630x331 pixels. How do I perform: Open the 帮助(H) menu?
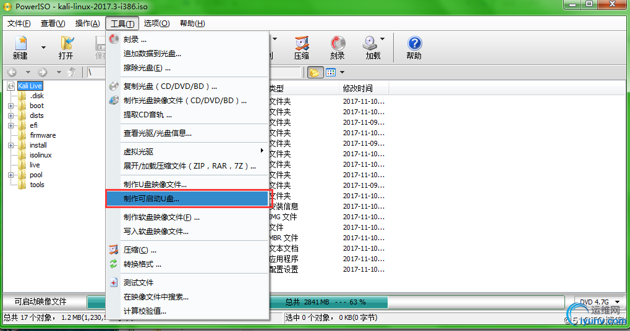192,23
